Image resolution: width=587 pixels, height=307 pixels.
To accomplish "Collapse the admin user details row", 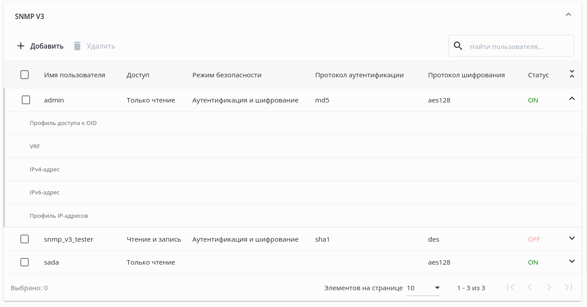I will click(x=572, y=99).
